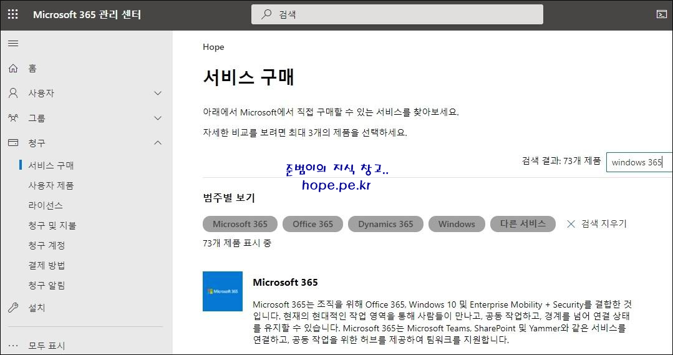Click the 서비스 구매 page heading

point(248,78)
